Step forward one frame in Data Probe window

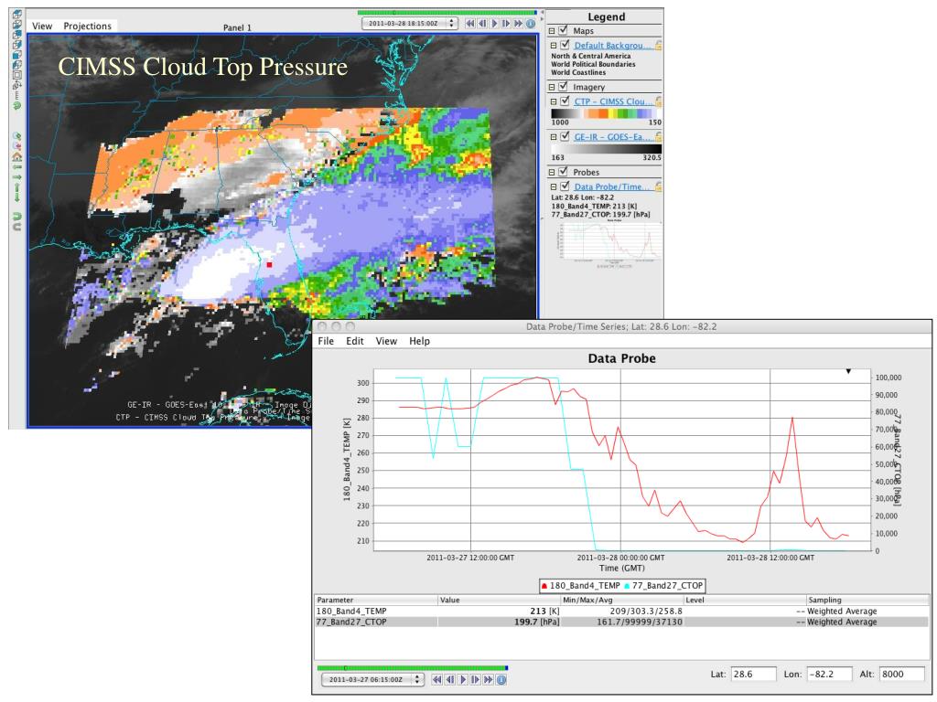coord(475,679)
